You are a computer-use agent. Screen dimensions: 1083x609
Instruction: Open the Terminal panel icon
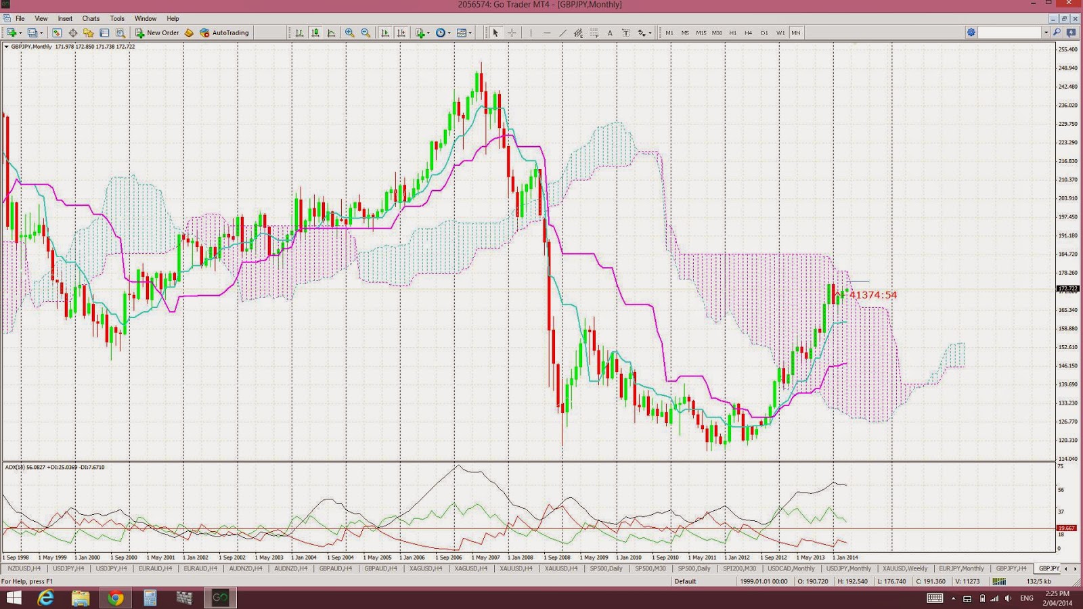tap(104, 32)
